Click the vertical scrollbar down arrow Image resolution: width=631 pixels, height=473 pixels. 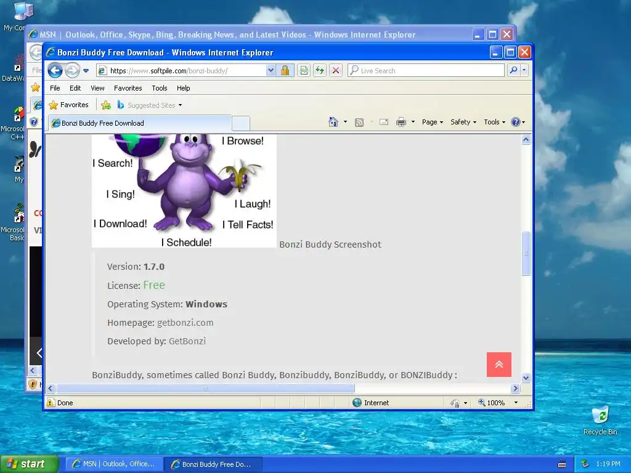[x=526, y=378]
